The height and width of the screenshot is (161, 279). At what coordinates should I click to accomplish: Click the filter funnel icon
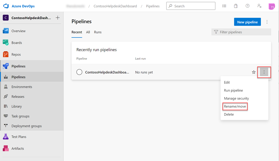(216, 32)
